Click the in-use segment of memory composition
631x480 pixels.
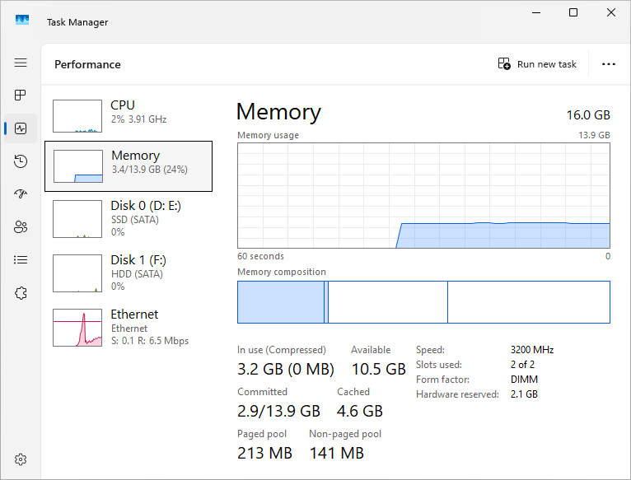point(281,302)
